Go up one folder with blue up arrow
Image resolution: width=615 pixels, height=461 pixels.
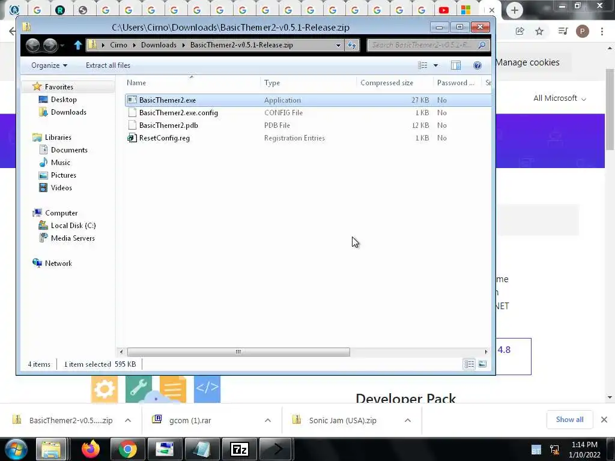click(x=77, y=45)
